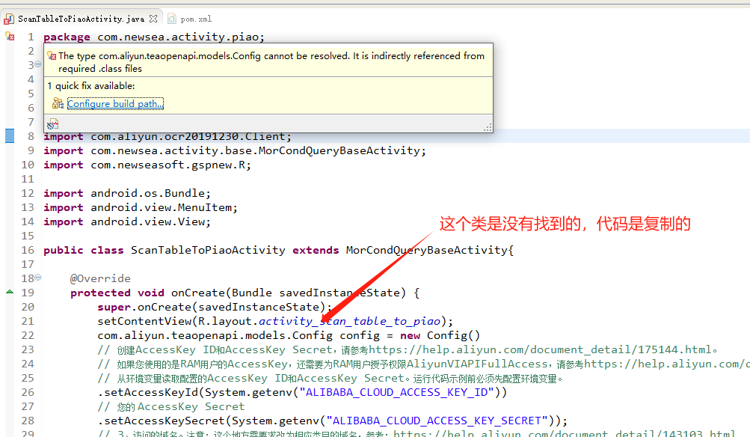Click the android.os.Bundle import line

click(x=127, y=193)
